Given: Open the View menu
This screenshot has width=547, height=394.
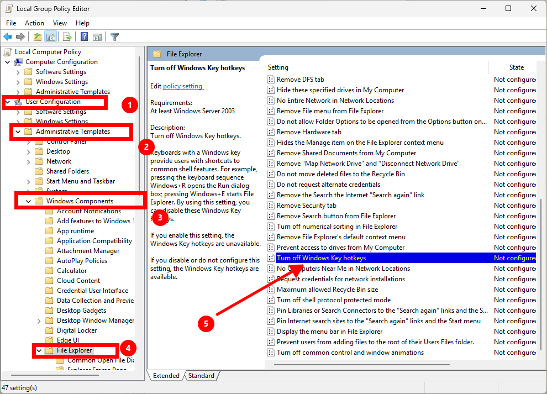Looking at the screenshot, I should coord(60,23).
